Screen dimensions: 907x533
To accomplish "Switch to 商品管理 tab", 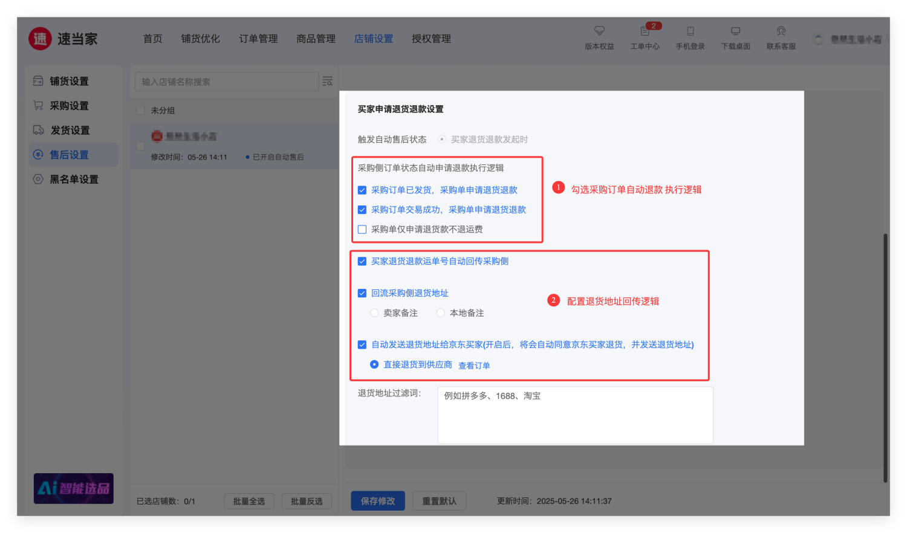I will click(316, 39).
